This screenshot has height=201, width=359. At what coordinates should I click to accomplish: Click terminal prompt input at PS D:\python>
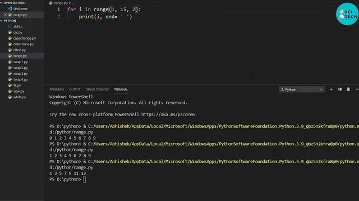click(85, 179)
